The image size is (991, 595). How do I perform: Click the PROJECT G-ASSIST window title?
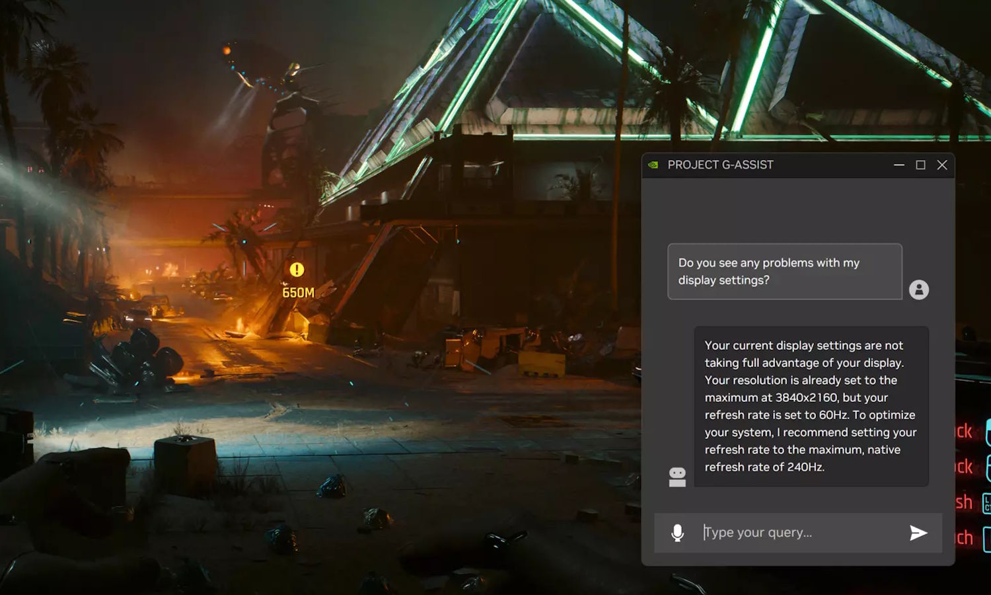tap(720, 165)
